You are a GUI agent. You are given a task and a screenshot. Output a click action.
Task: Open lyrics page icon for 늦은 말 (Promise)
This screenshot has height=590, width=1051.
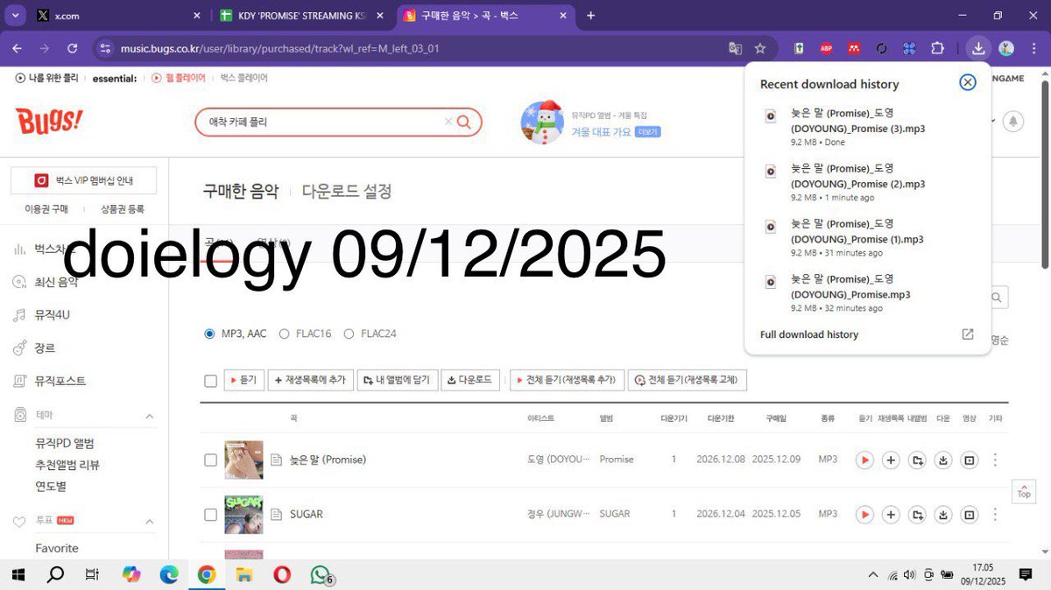click(276, 460)
